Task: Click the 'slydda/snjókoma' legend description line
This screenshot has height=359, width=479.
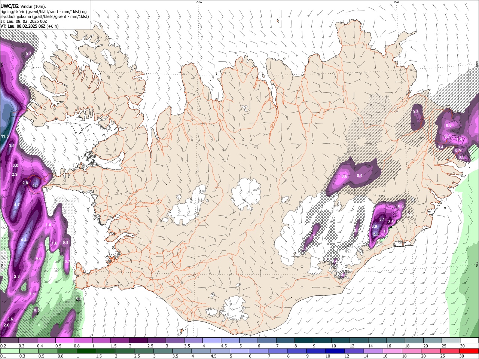Action: 45,16
